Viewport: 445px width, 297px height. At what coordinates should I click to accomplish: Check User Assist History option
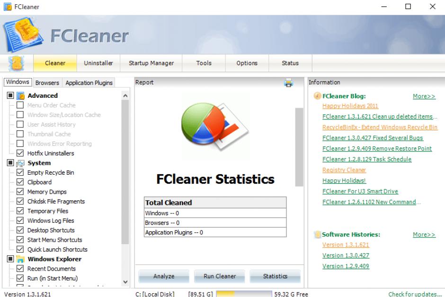pyautogui.click(x=20, y=125)
